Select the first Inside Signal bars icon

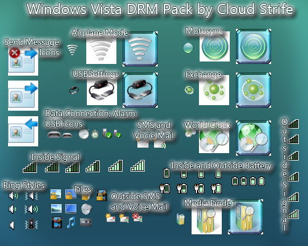30,167
